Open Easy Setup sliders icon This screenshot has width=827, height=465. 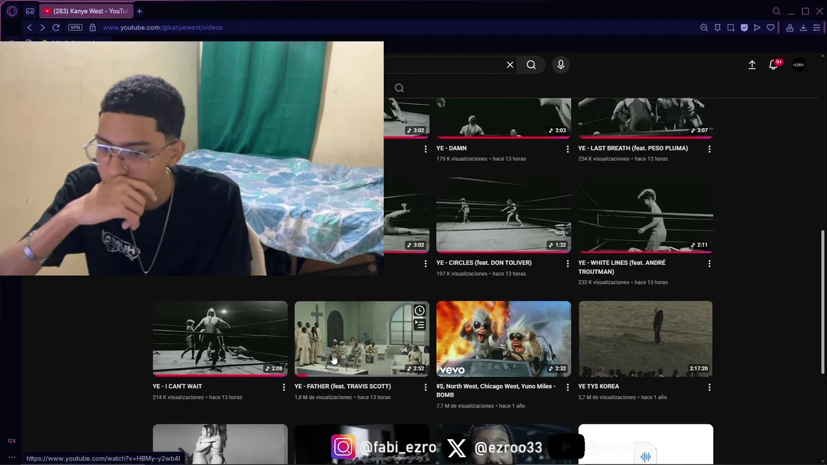tap(817, 28)
